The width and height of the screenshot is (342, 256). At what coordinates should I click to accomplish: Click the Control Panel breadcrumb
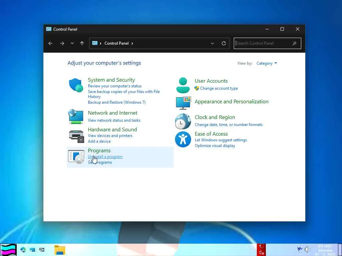117,43
